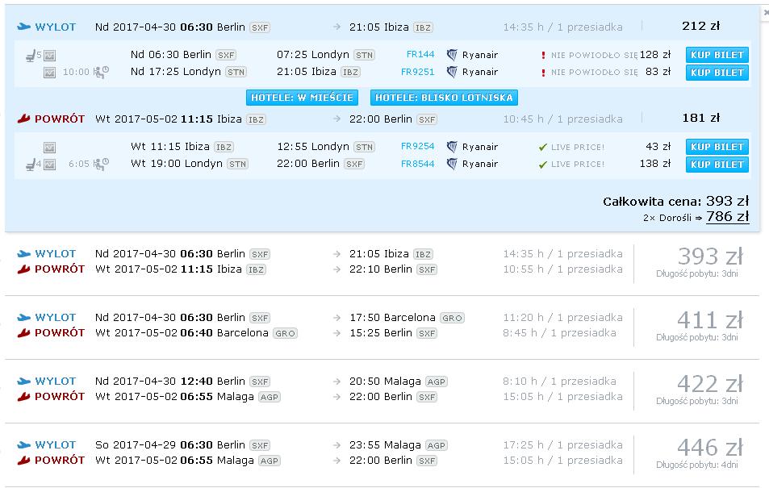Click Ryanair logo on flight FR9251 row
The width and height of the screenshot is (769, 488).
pos(452,72)
